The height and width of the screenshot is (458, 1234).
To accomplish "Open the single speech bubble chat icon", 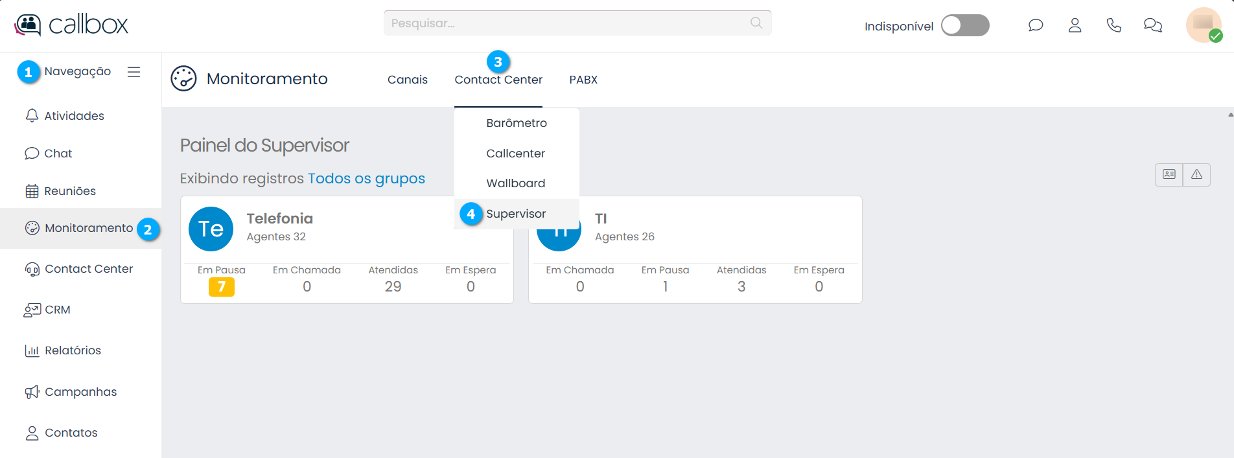I will tap(1036, 25).
